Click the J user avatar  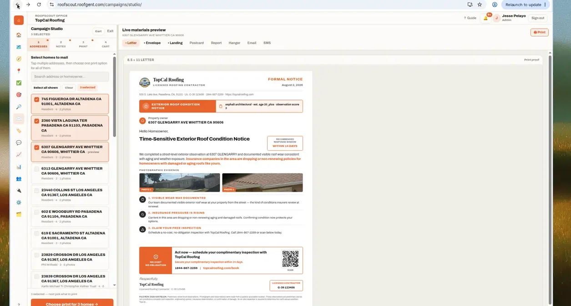[496, 18]
